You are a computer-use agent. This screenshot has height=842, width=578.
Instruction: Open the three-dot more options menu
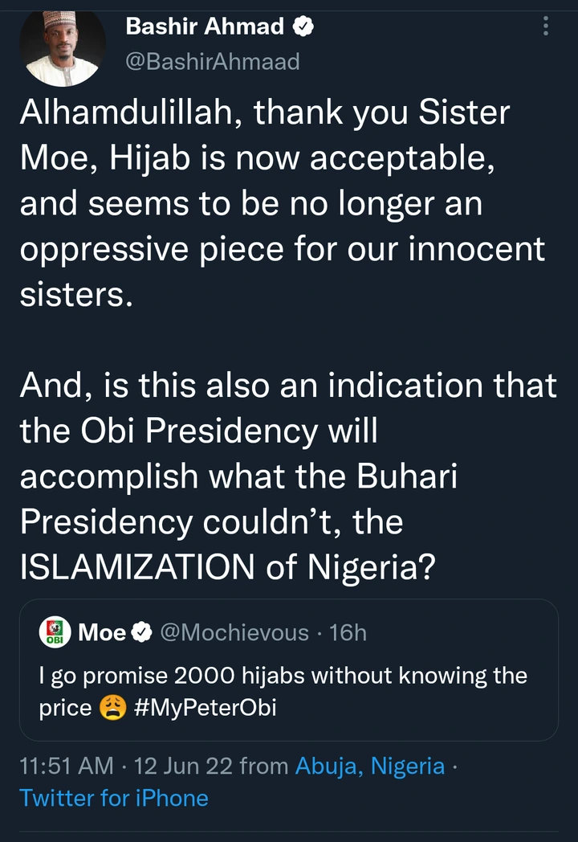coord(547,27)
